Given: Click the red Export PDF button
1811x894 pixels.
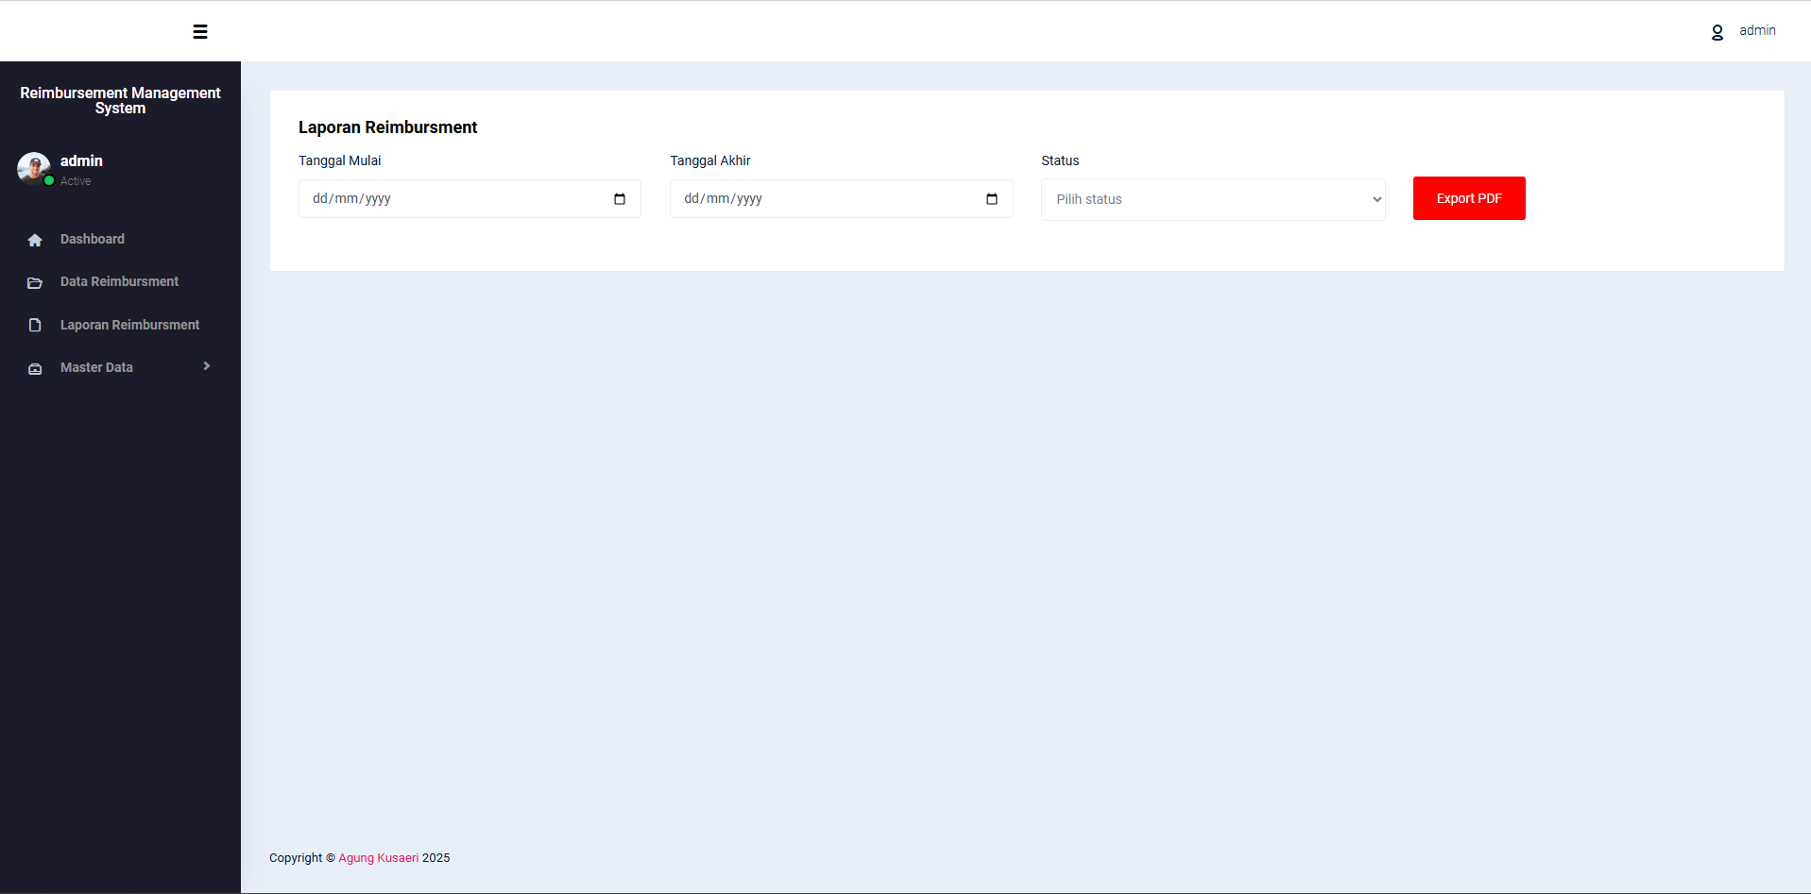Looking at the screenshot, I should [x=1469, y=198].
